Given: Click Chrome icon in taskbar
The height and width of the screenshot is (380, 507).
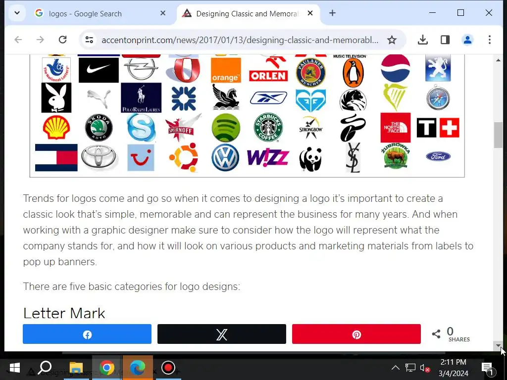Looking at the screenshot, I should 107,368.
